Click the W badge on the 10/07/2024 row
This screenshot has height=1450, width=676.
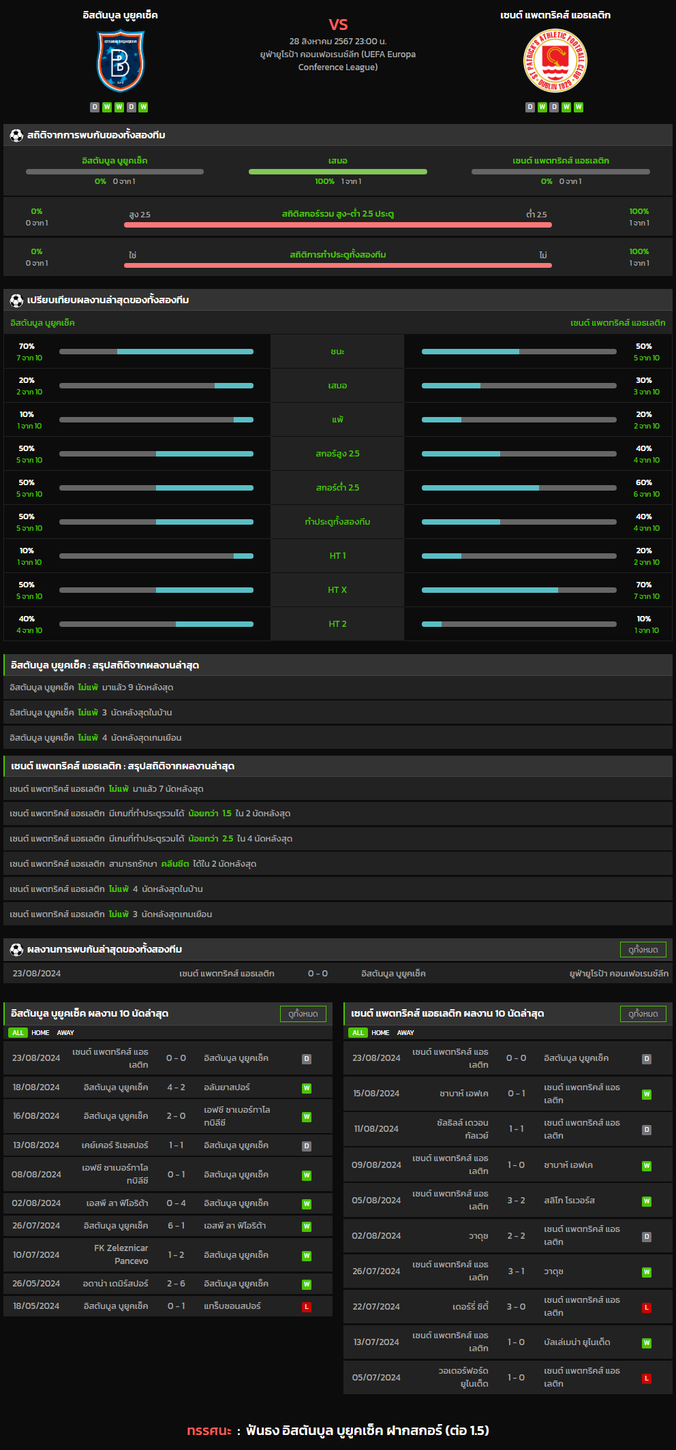307,1256
